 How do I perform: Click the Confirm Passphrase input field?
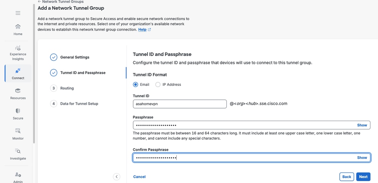click(x=252, y=158)
